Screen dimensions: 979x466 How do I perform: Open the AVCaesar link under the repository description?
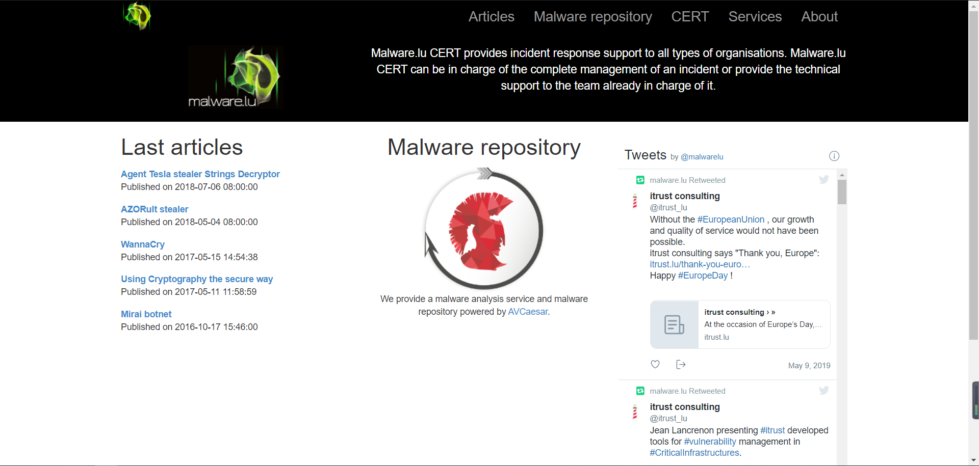click(528, 312)
